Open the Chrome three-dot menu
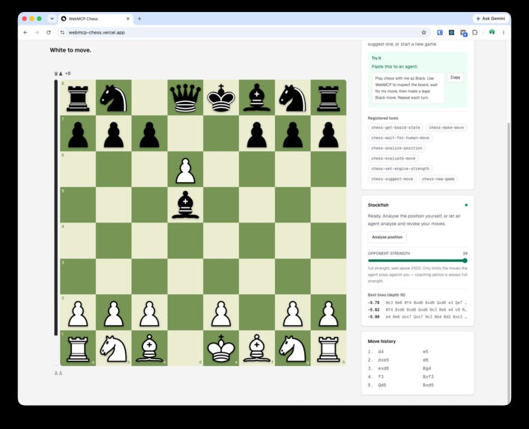529x429 pixels. pos(504,32)
